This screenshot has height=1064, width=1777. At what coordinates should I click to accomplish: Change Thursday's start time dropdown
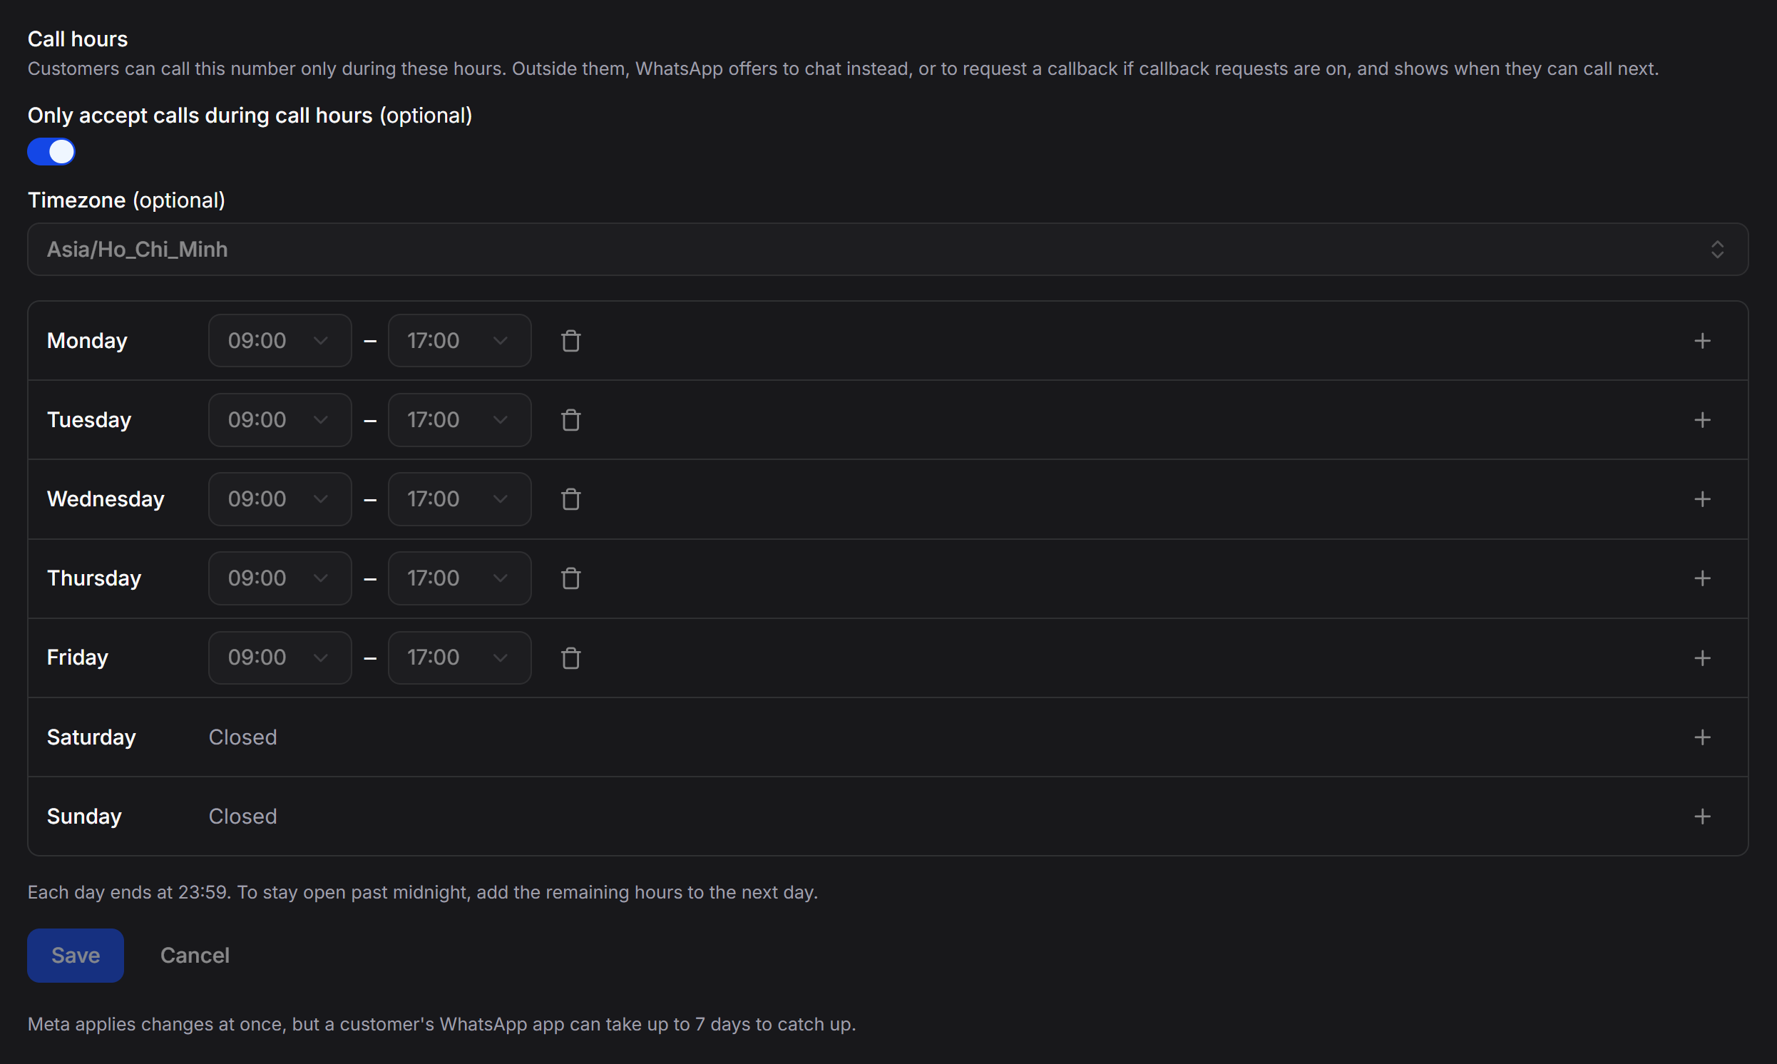280,578
